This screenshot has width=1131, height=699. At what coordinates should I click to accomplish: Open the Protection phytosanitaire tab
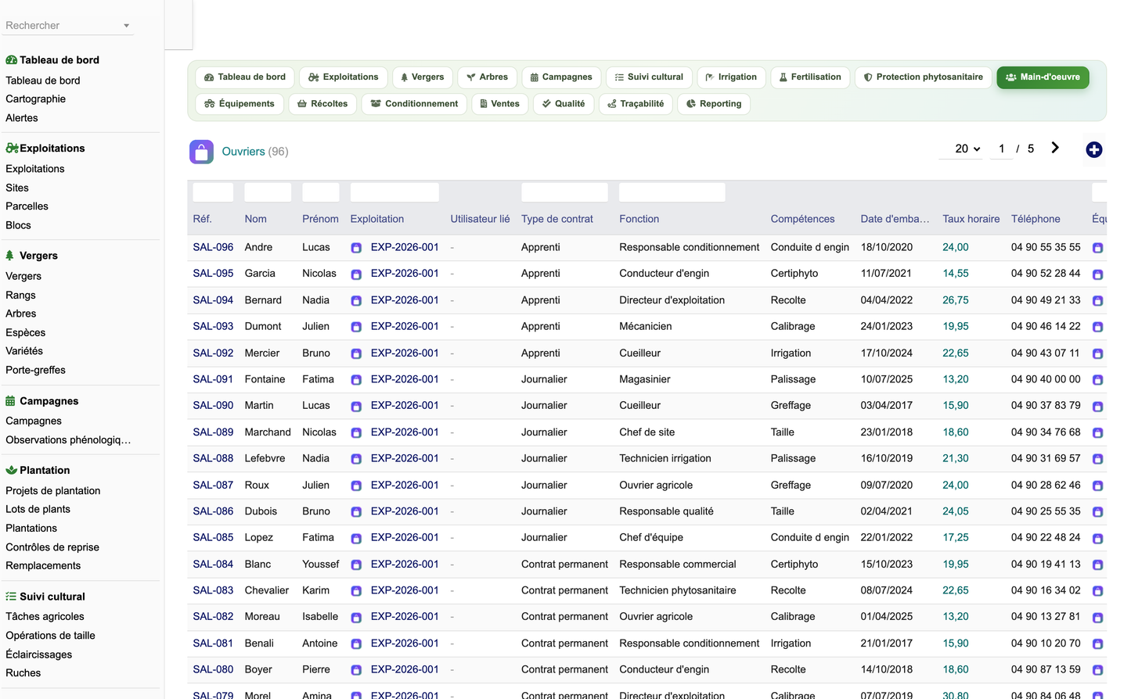tap(924, 77)
